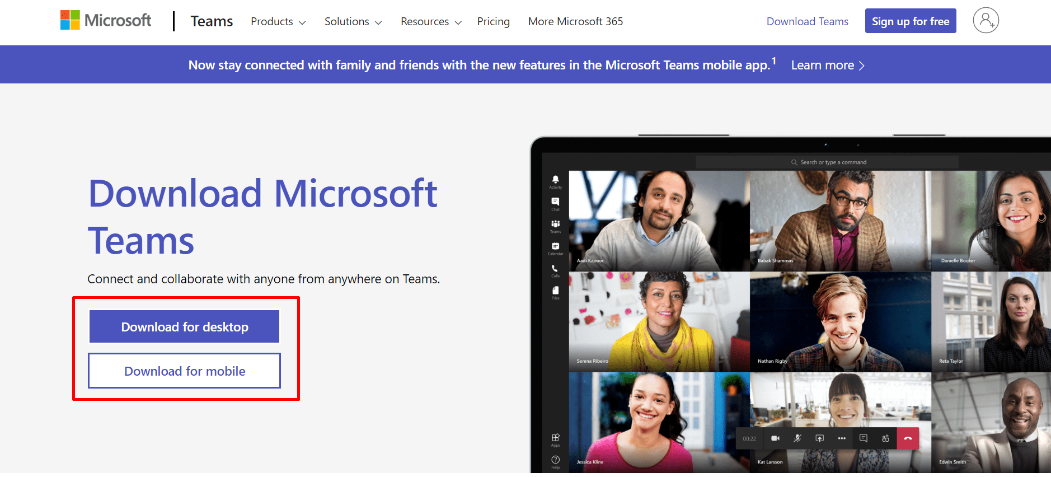Viewport: 1051px width, 477px height.
Task: Select Jessica Kline's video tile
Action: [x=659, y=423]
